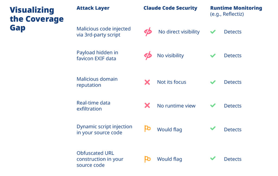The height and width of the screenshot is (176, 278).
Task: Click the No direct visibility label
Action: pyautogui.click(x=179, y=32)
